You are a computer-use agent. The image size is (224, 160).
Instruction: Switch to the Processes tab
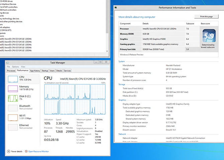[x=11, y=71]
